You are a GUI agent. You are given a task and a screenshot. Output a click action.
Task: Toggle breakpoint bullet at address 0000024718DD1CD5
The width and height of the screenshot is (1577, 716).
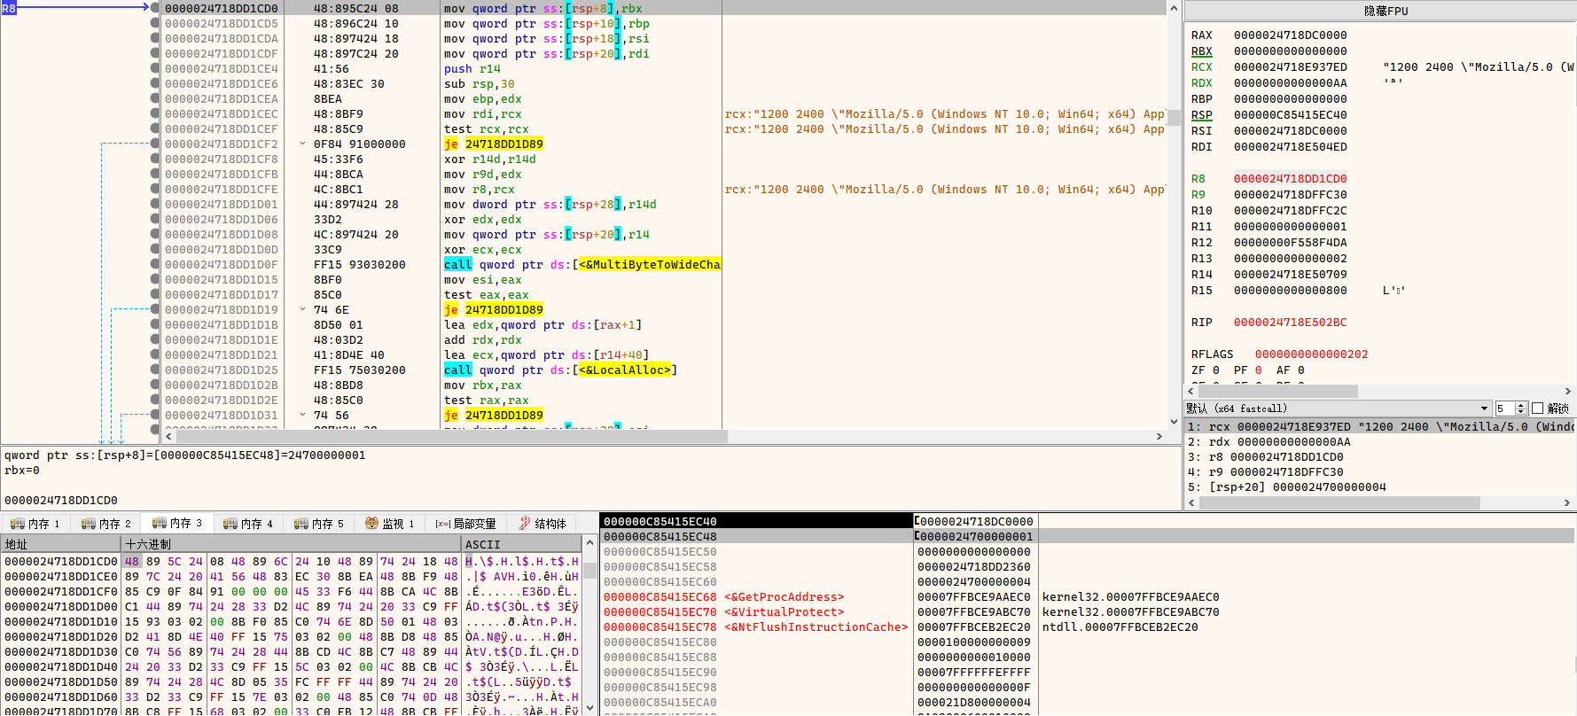click(x=155, y=24)
